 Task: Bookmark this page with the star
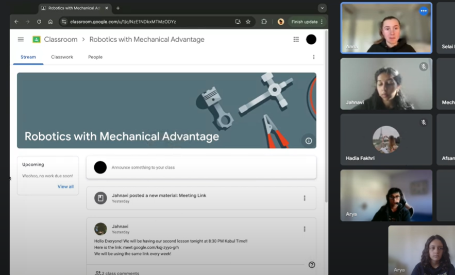point(248,22)
